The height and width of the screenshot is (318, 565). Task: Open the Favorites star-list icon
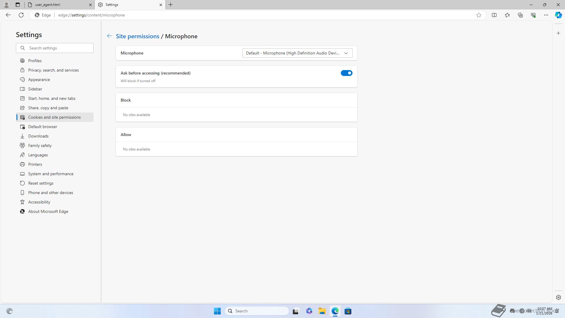(x=507, y=15)
